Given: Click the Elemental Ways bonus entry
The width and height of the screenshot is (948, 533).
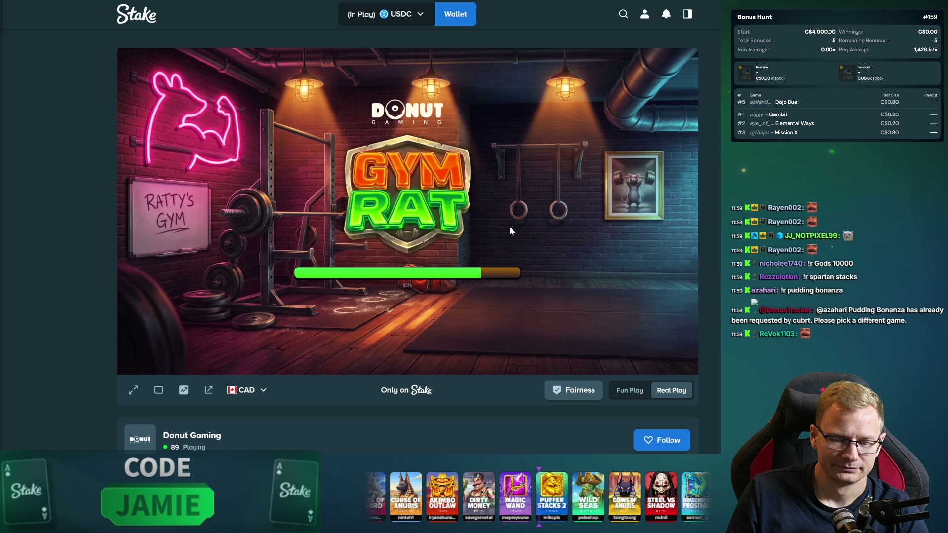Looking at the screenshot, I should click(837, 123).
